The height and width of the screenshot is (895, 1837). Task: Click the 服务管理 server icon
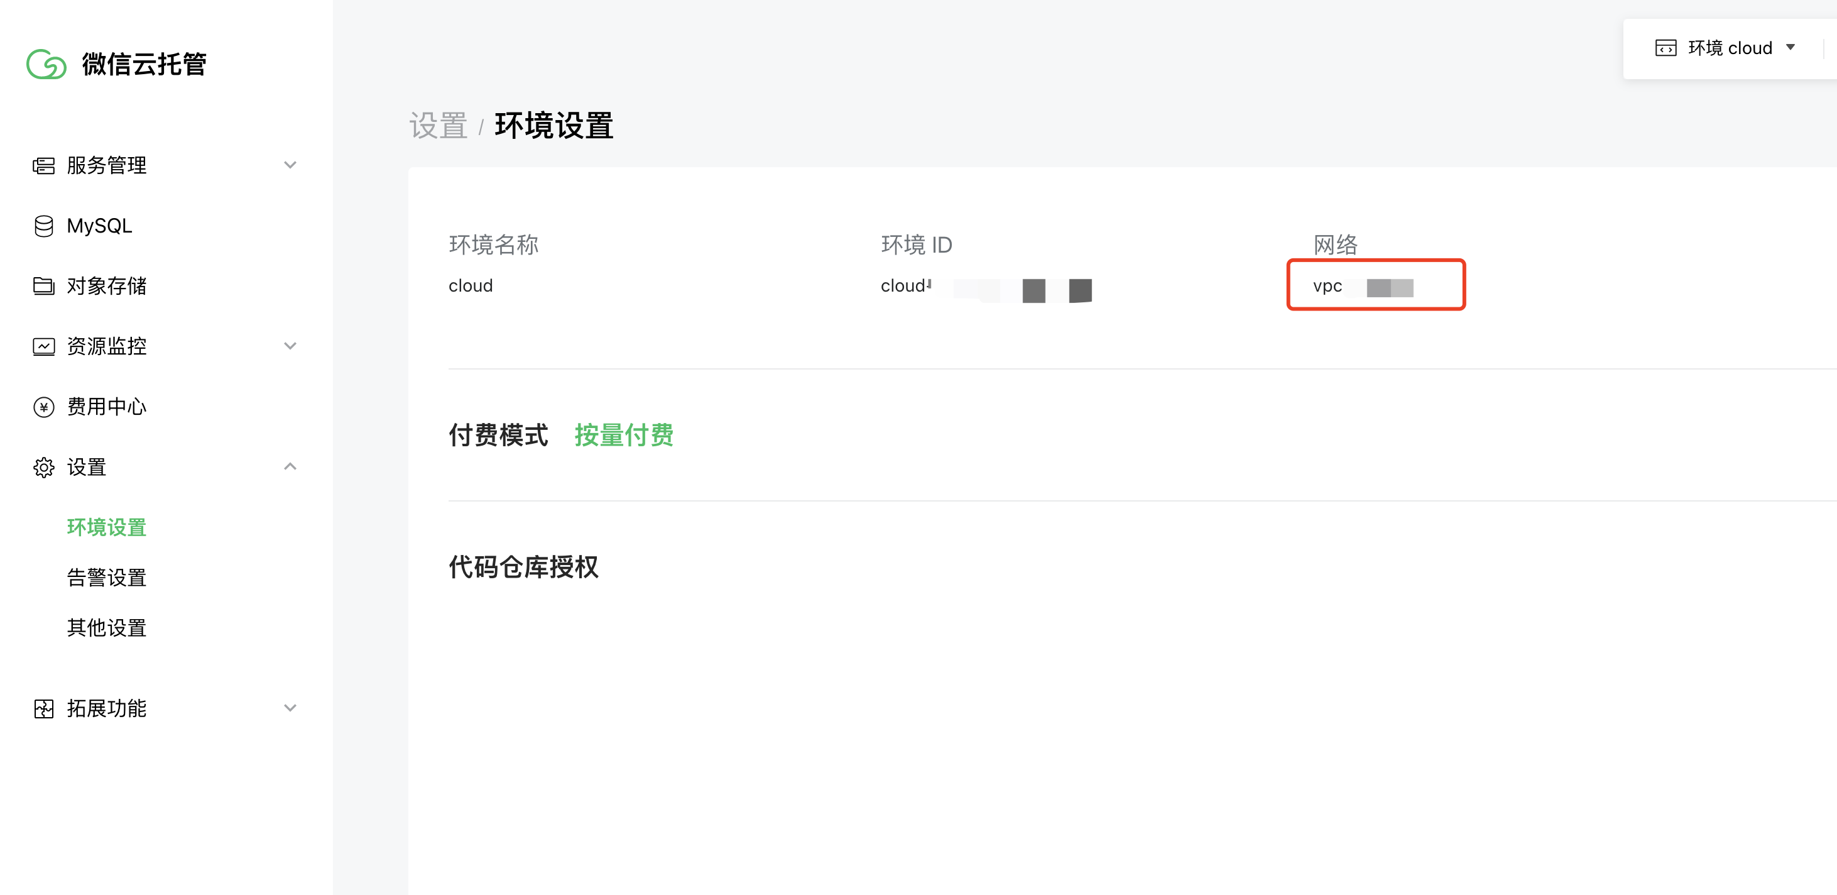[43, 165]
